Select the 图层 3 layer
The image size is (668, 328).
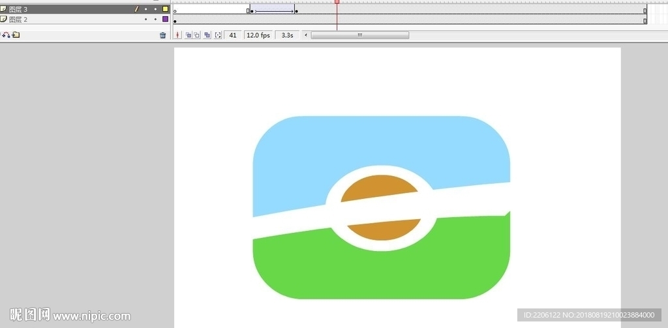coord(85,9)
